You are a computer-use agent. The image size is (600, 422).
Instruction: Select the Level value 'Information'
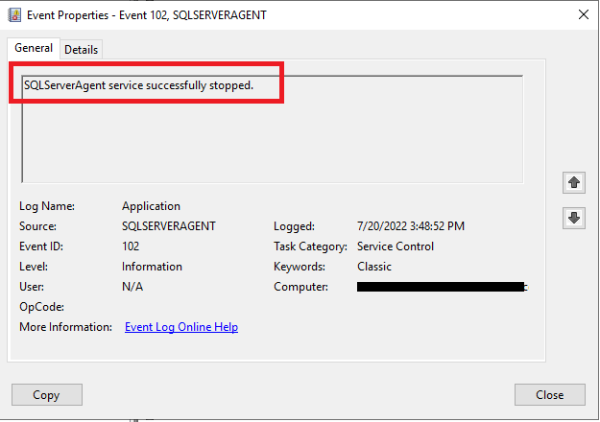(x=152, y=267)
